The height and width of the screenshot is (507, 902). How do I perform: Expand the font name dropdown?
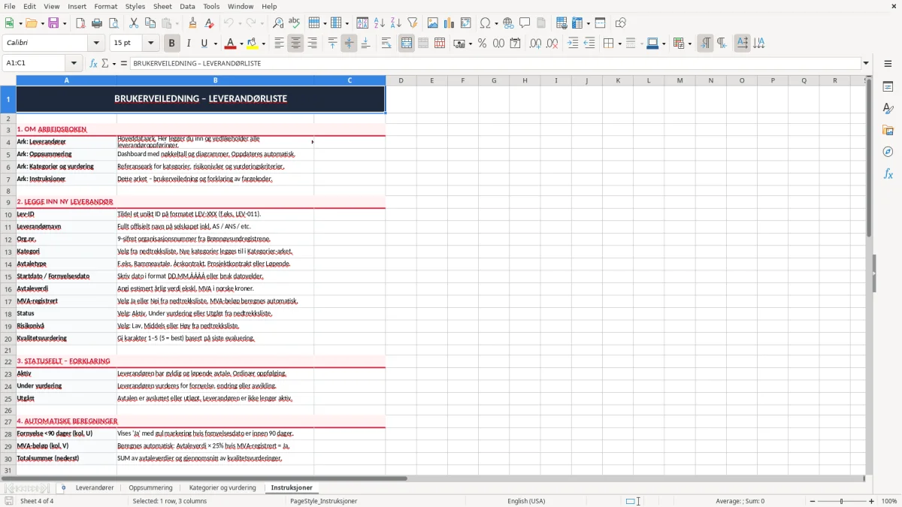[96, 44]
